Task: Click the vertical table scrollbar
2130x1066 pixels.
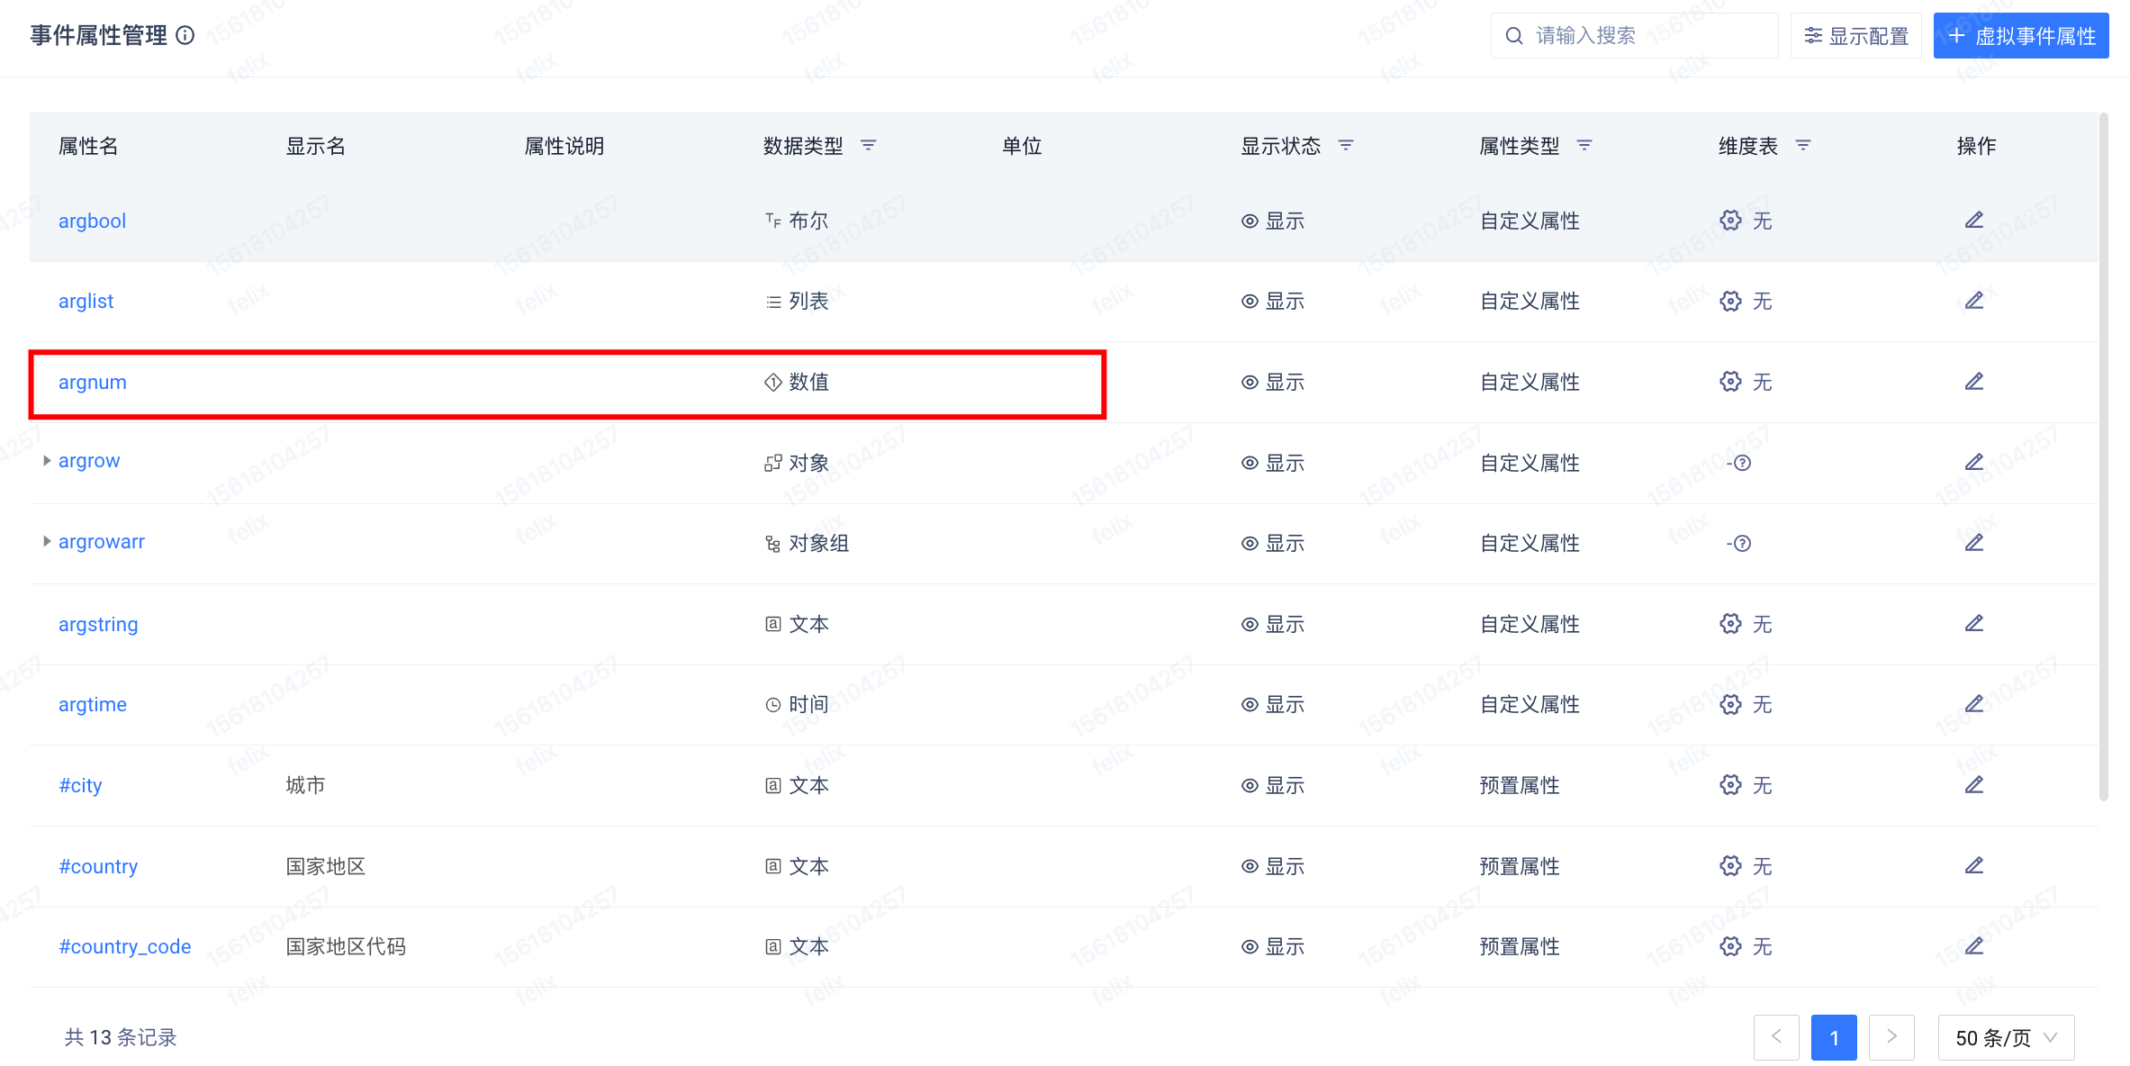Action: 2103,457
